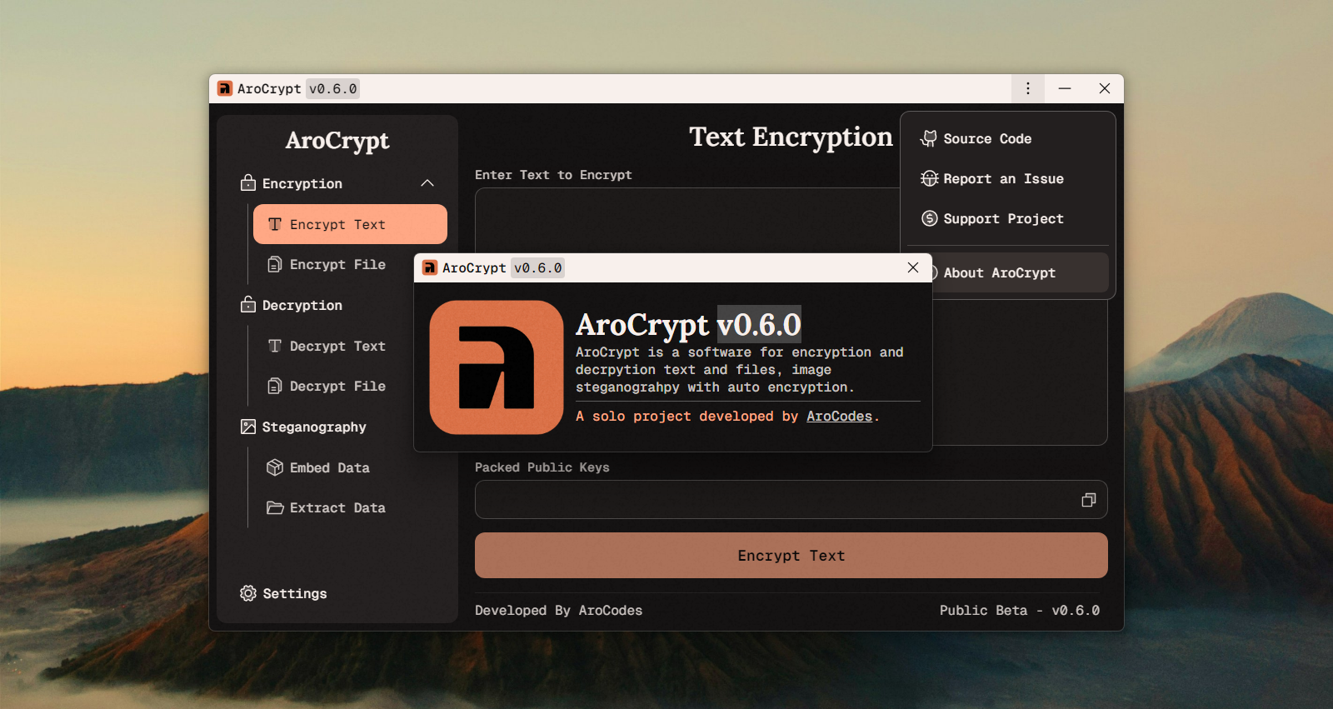Click the Decryption lock icon
Viewport: 1333px width, 709px height.
[248, 305]
